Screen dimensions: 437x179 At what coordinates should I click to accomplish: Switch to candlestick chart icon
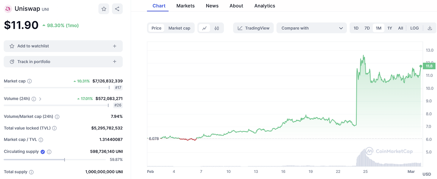(217, 28)
